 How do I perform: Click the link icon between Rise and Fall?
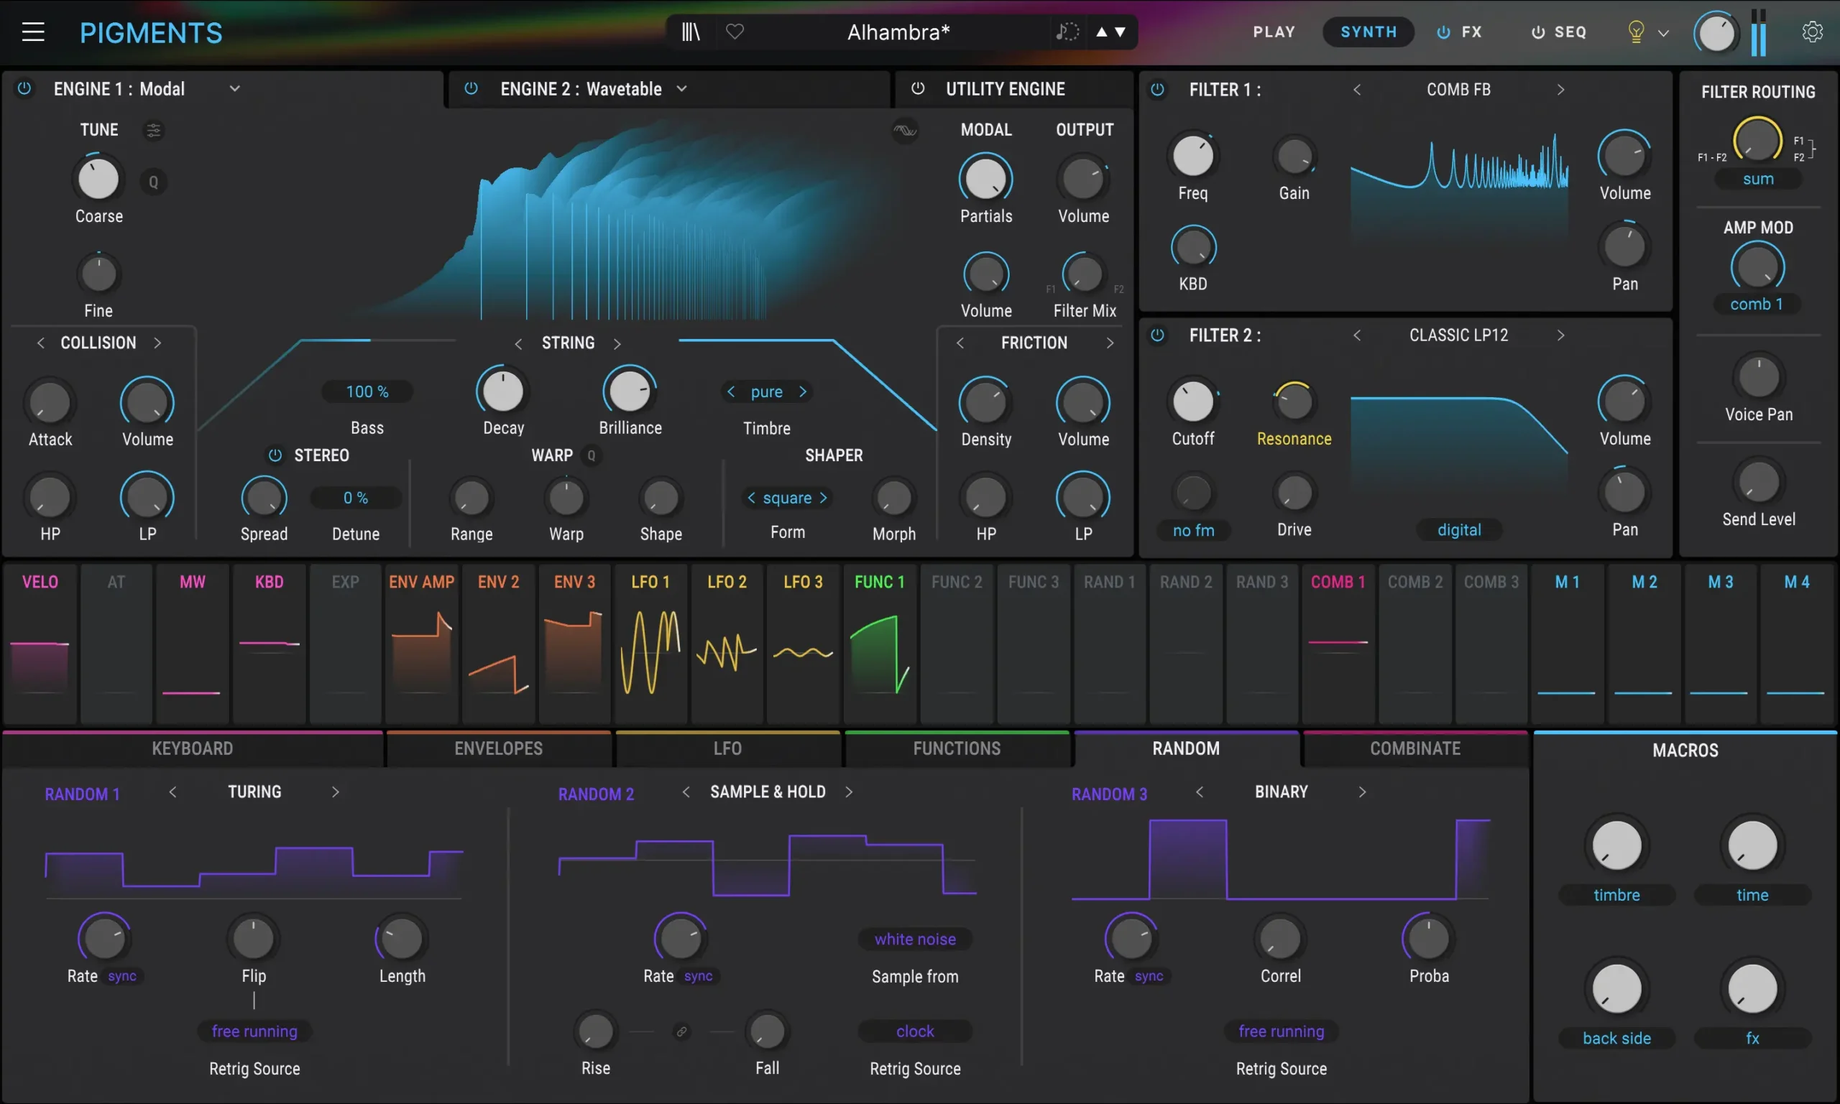pos(681,1032)
